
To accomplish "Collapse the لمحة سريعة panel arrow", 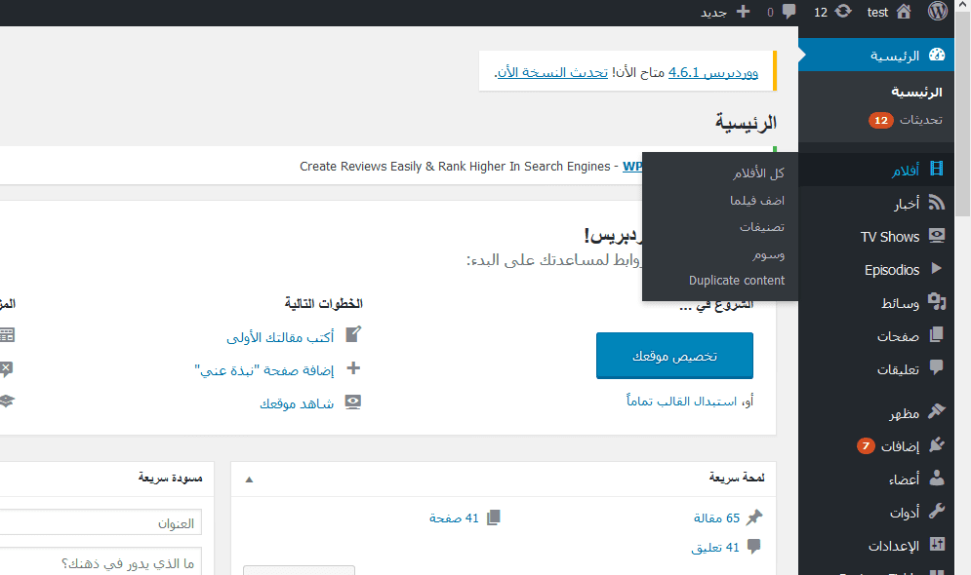I will tap(249, 479).
